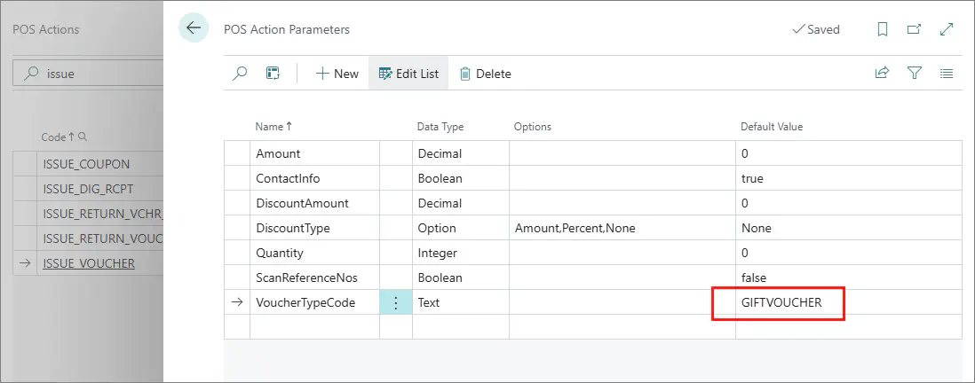
Task: Expand page to full width arrow icon
Action: (x=947, y=29)
